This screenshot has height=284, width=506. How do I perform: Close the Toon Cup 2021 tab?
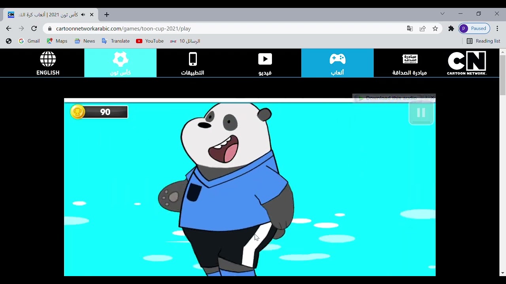92,15
